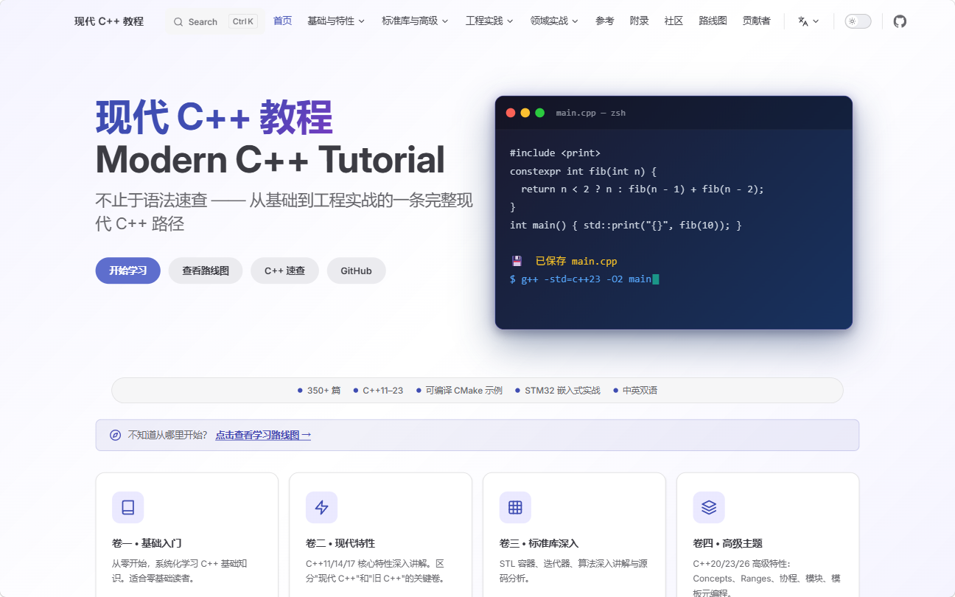Open the 社区 nav item
955x597 pixels.
tap(674, 21)
